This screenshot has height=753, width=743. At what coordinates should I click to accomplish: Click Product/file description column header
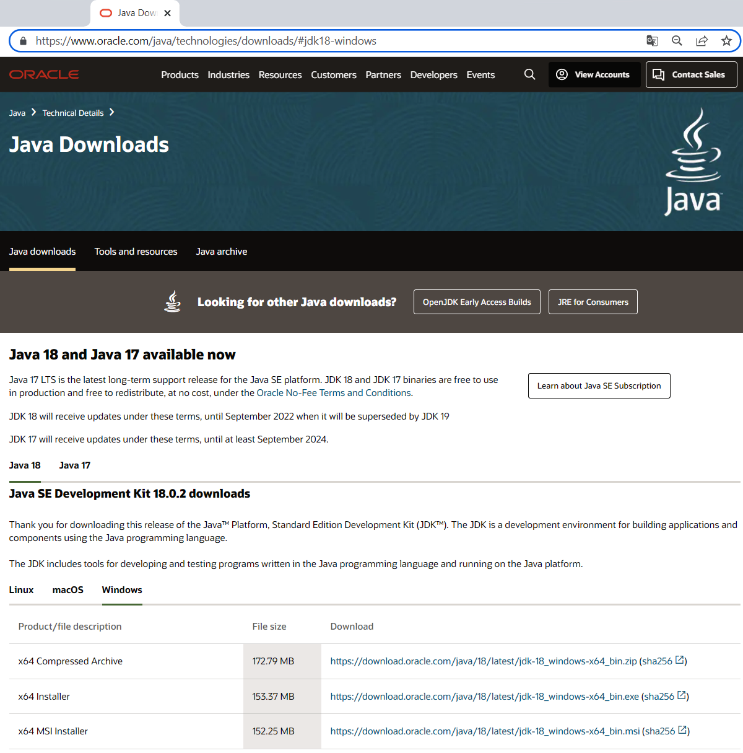pos(70,627)
